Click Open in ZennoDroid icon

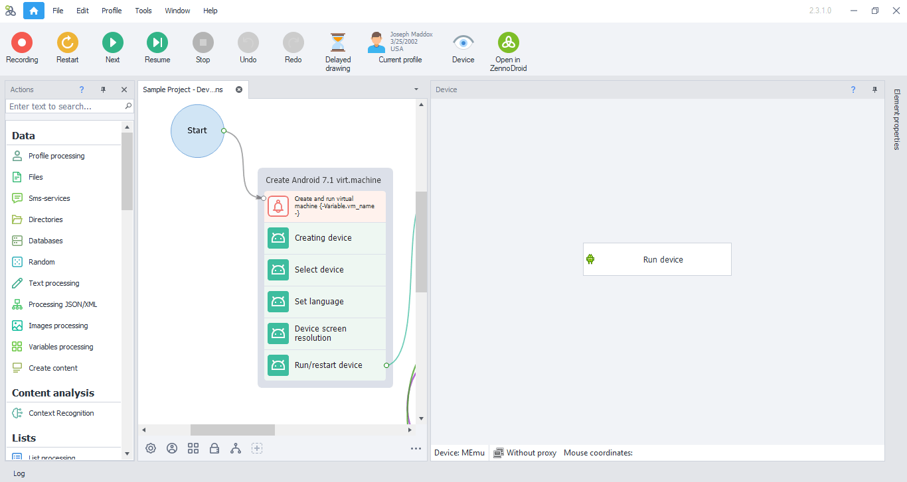click(x=509, y=43)
